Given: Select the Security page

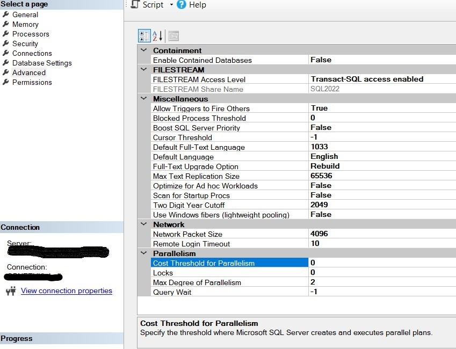Looking at the screenshot, I should point(25,43).
